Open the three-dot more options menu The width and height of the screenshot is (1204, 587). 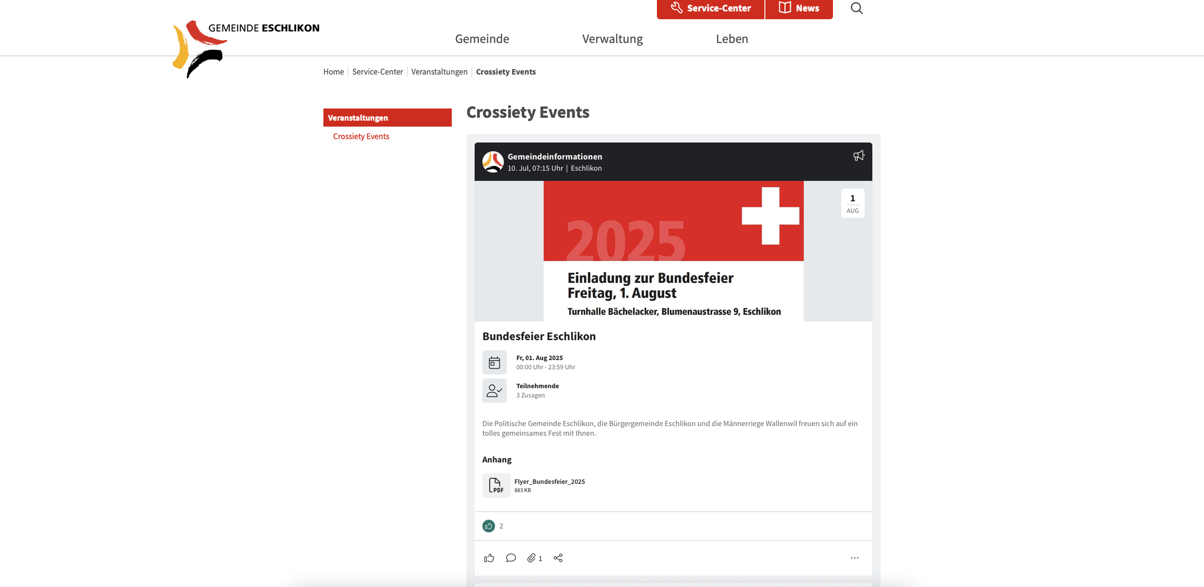854,558
